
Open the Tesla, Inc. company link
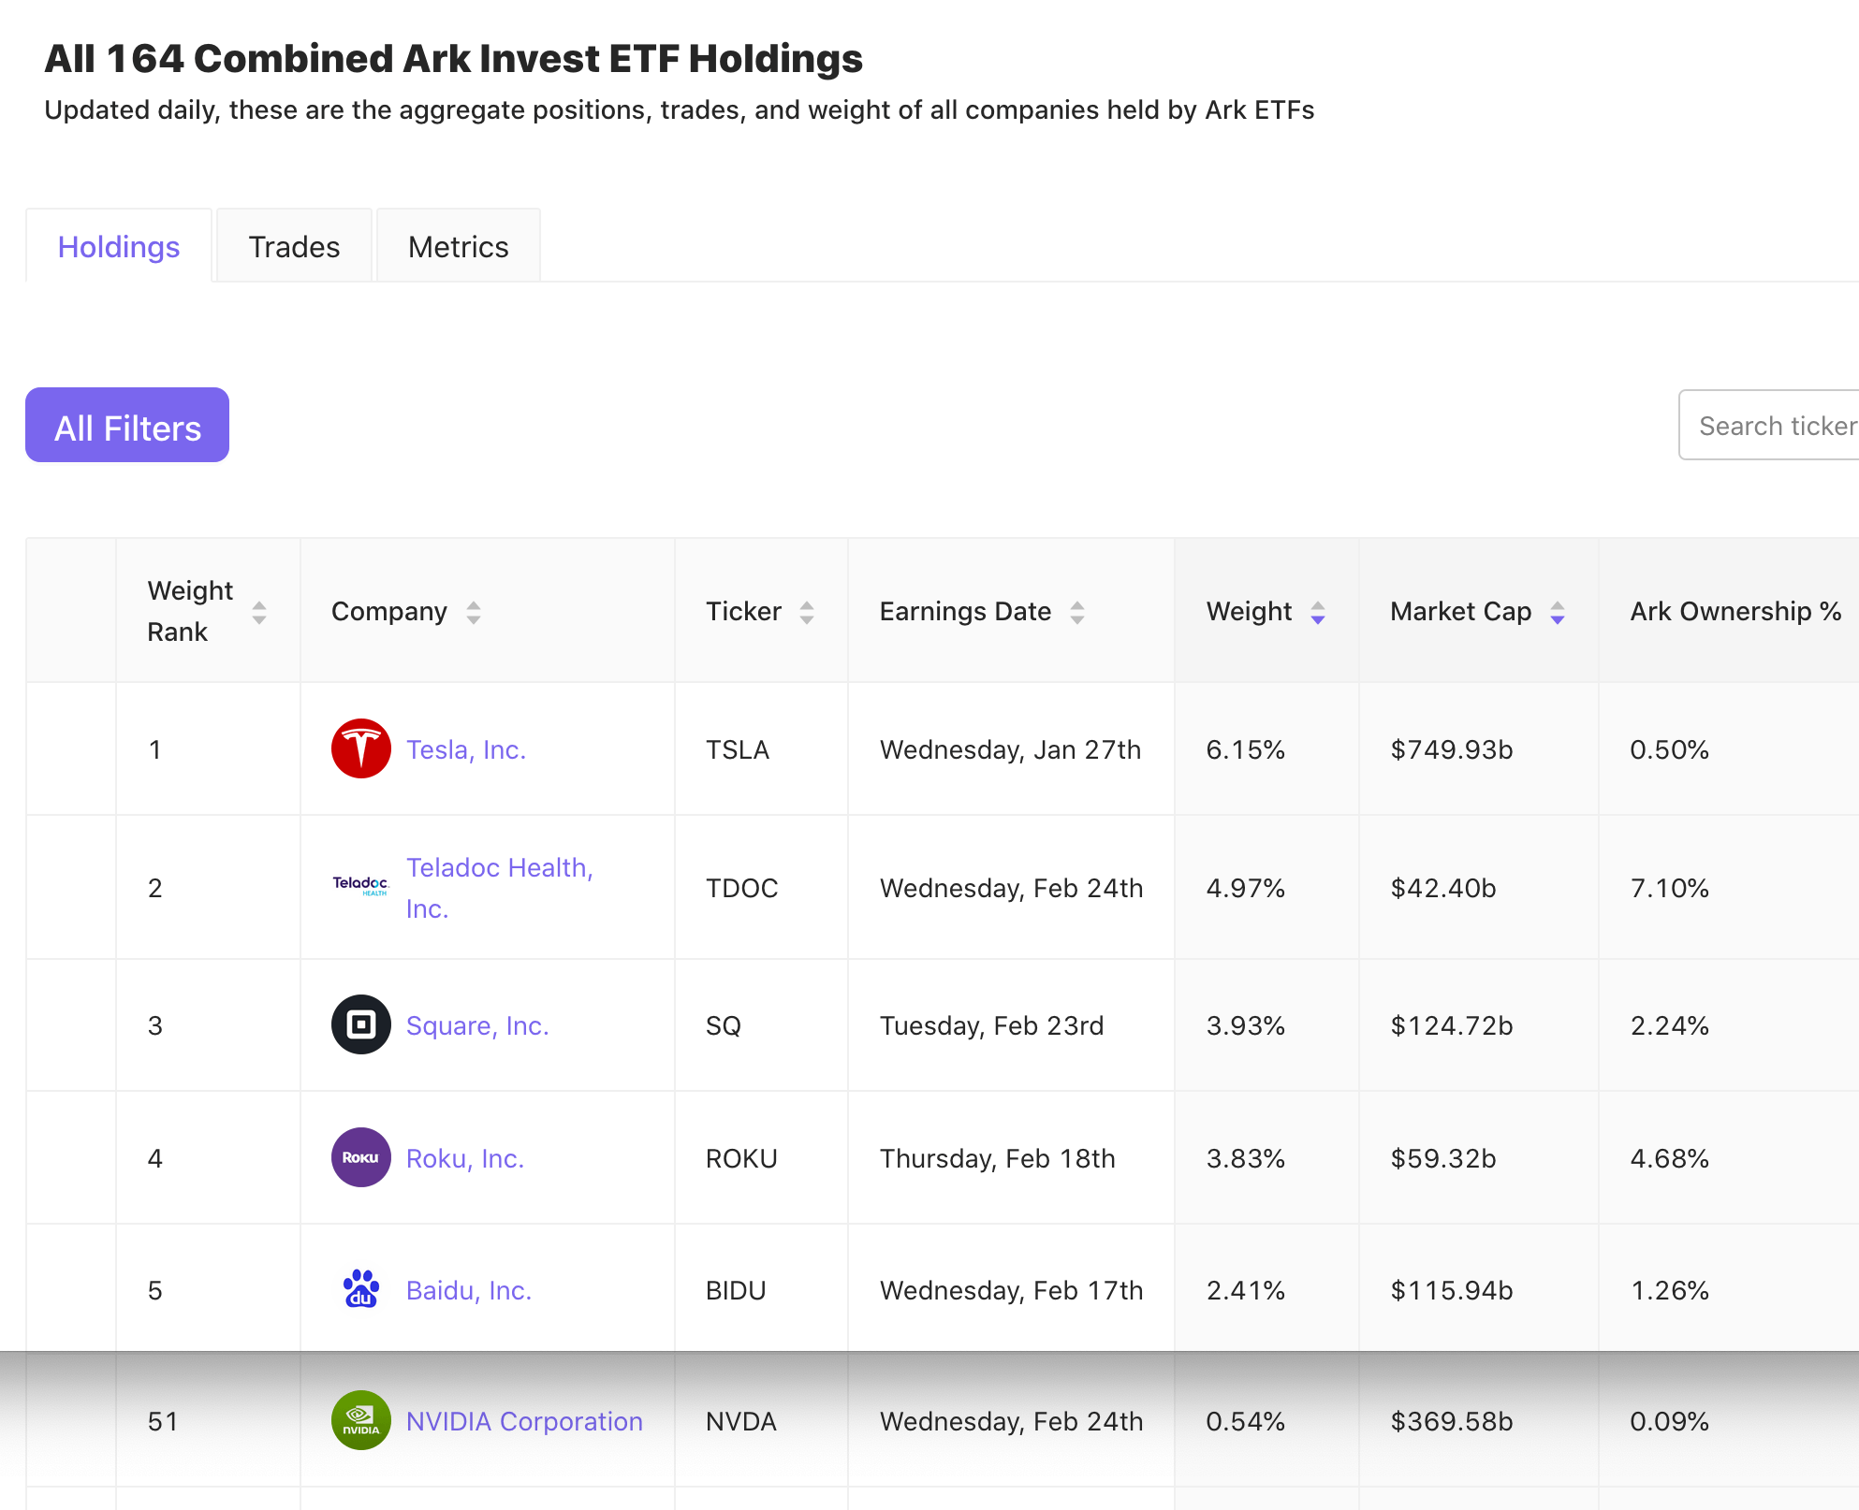coord(466,749)
